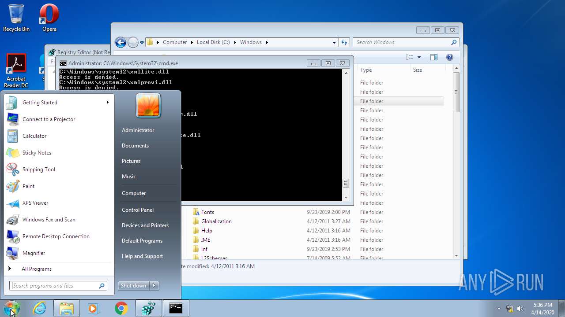Click the cmd.exe taskbar button

[x=176, y=309]
